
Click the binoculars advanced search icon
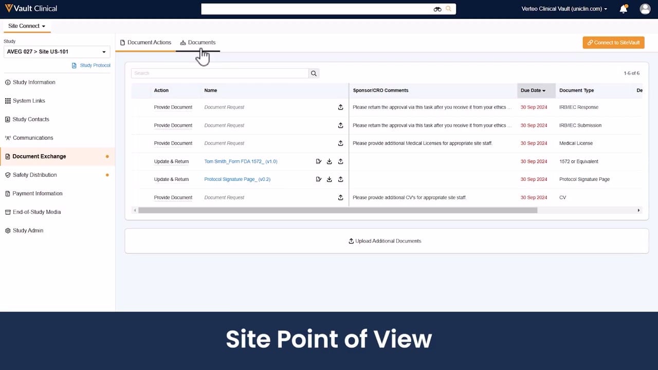[437, 9]
